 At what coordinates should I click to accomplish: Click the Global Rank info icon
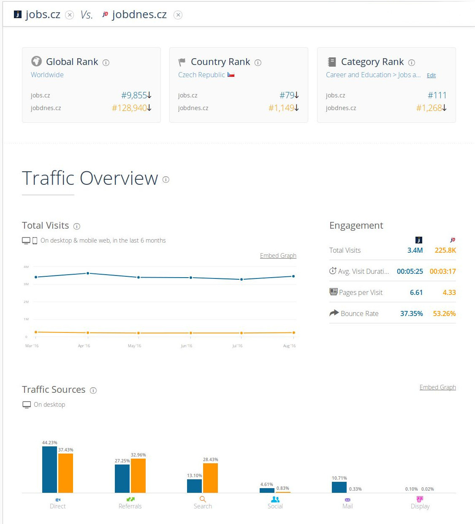[x=106, y=63]
